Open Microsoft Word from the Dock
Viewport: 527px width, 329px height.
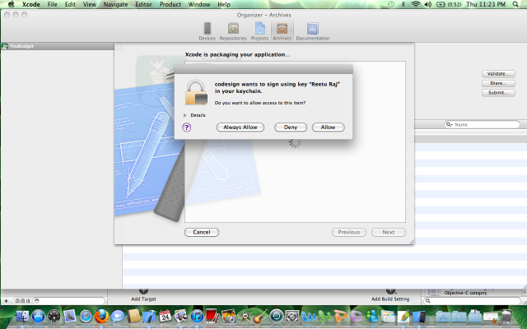tap(309, 316)
